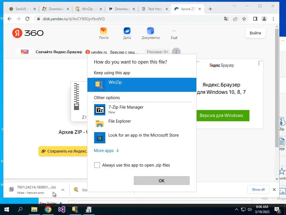Image resolution: width=286 pixels, height=215 pixels.
Task: Open the failed 7601 iso download item
Action: click(32, 190)
